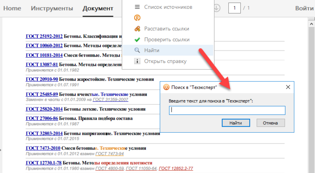Click magnifier icon next to Найти
The height and width of the screenshot is (173, 315).
[137, 50]
